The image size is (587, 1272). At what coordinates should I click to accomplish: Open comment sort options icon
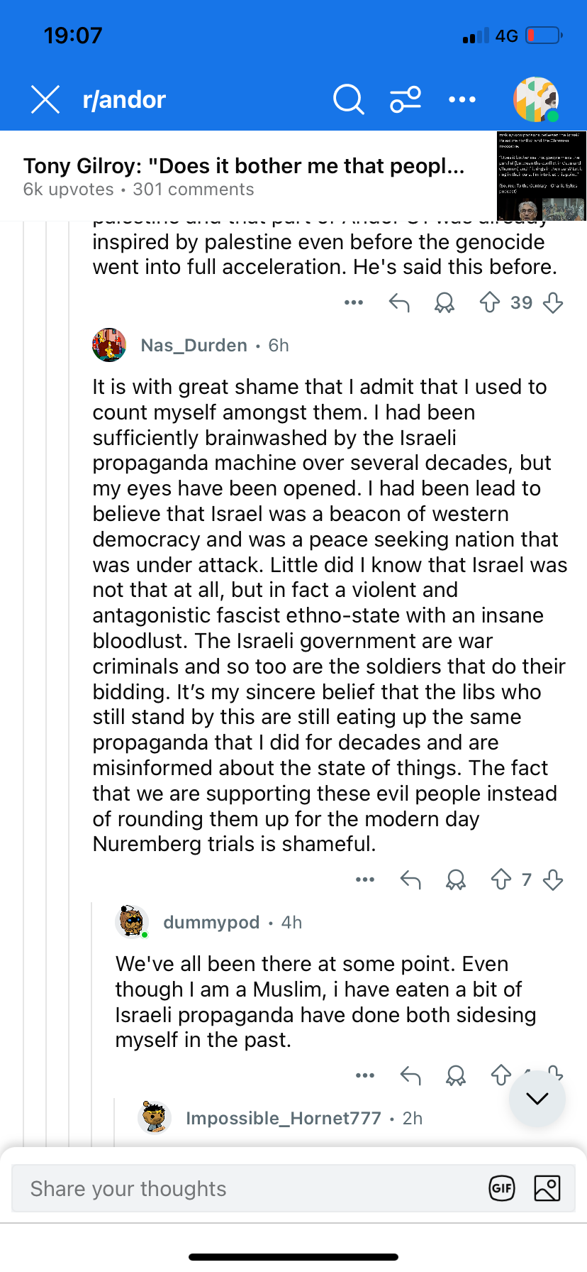[x=406, y=100]
